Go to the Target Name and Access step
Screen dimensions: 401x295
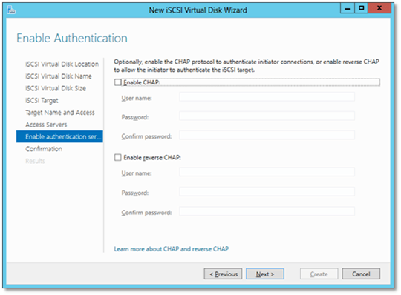(60, 113)
